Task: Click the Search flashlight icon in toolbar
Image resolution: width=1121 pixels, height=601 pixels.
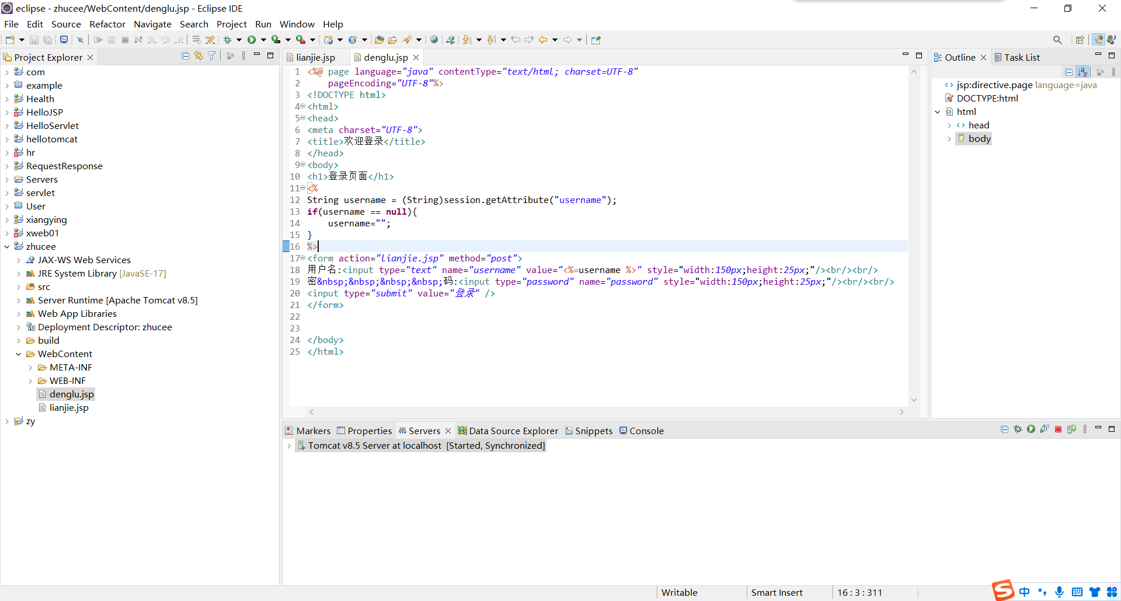Action: [x=408, y=40]
